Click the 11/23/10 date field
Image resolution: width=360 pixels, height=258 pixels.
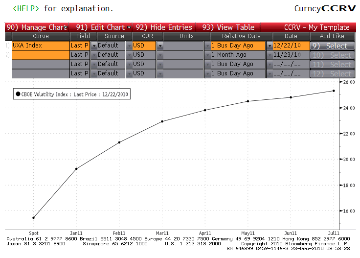tap(291, 55)
